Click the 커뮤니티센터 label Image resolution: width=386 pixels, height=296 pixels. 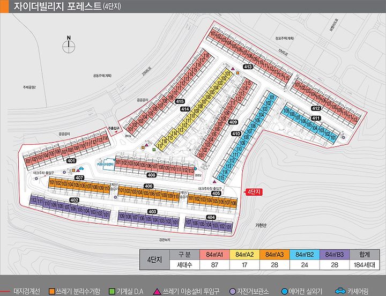tap(106, 164)
